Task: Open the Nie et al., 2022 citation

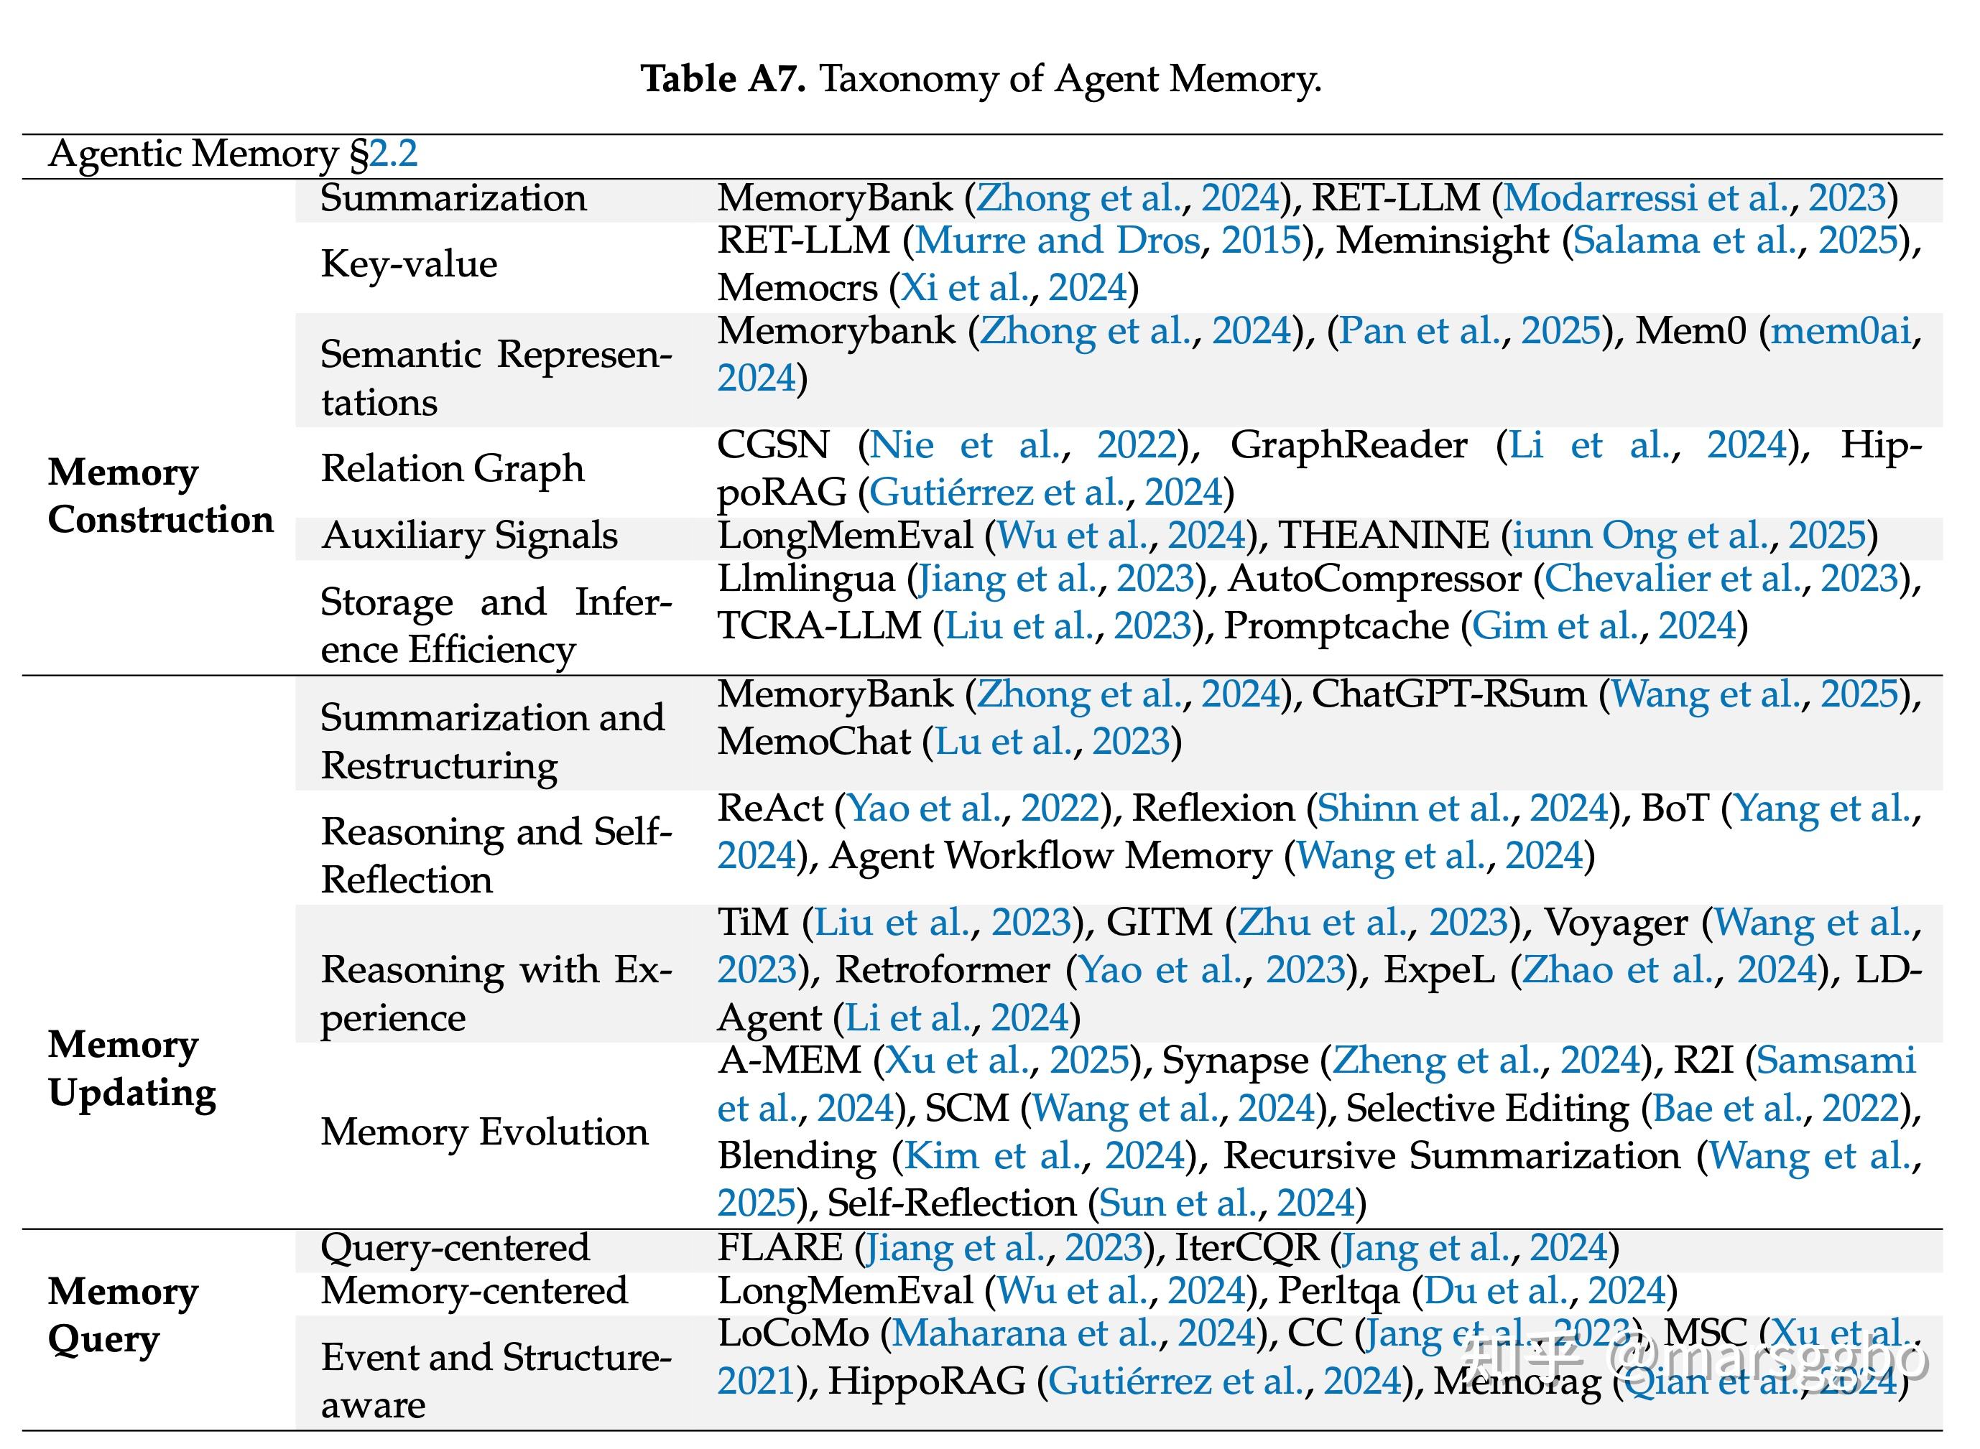Action: pyautogui.click(x=1023, y=446)
